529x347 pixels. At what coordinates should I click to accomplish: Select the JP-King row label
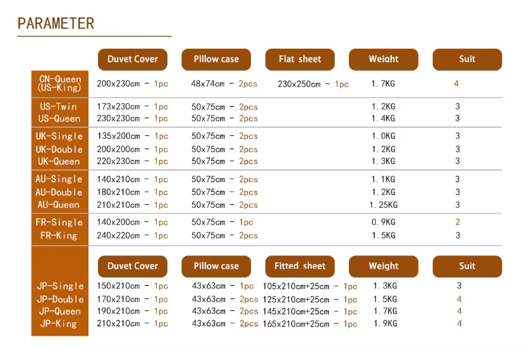pyautogui.click(x=59, y=324)
